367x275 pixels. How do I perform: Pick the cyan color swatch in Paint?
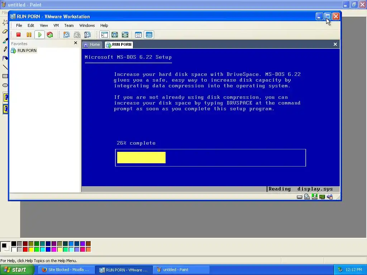[x=42, y=250]
